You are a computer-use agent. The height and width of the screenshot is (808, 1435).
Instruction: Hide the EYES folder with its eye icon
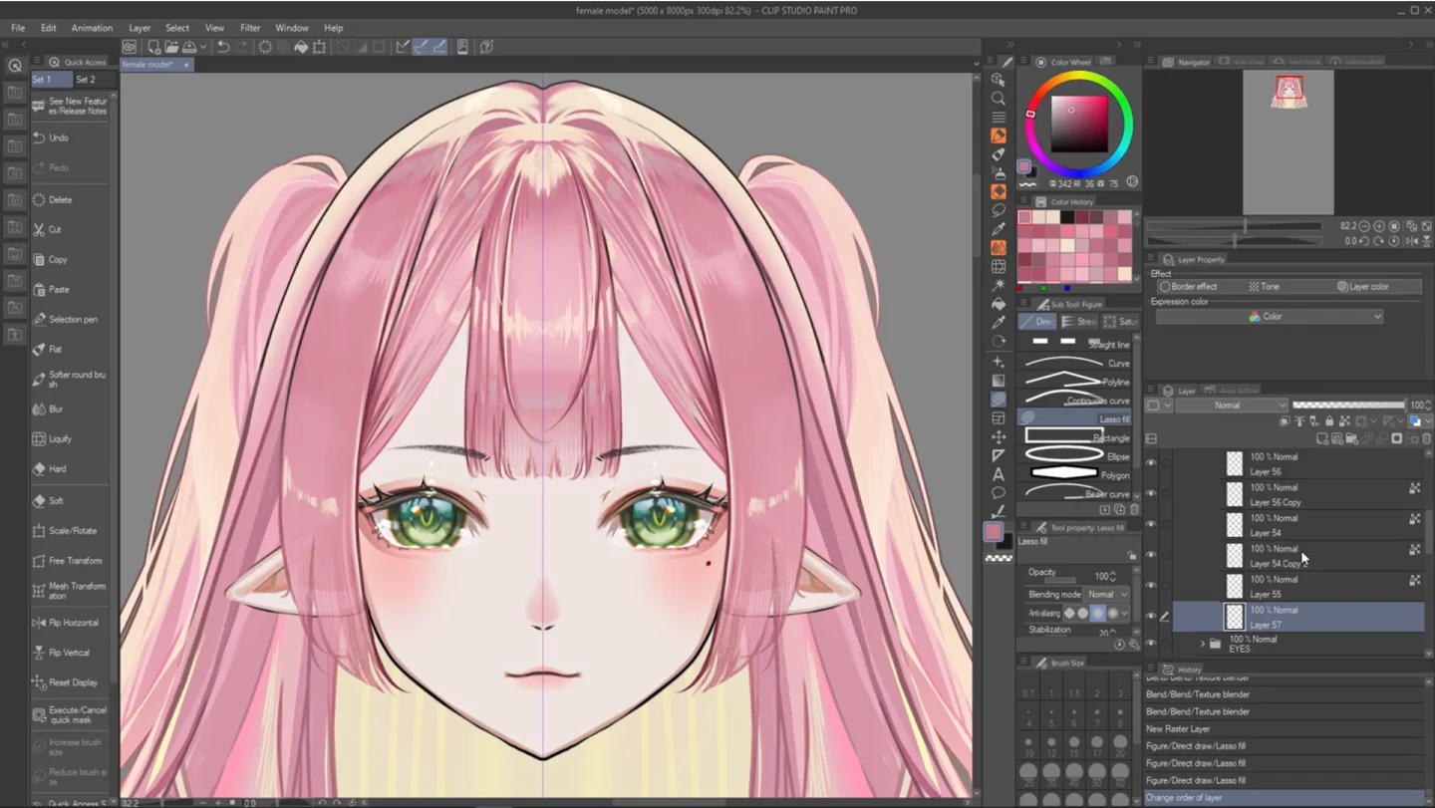(x=1151, y=644)
